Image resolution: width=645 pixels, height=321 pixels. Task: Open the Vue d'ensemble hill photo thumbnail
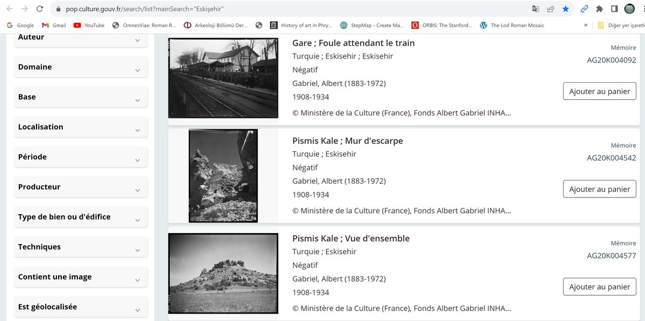point(223,273)
